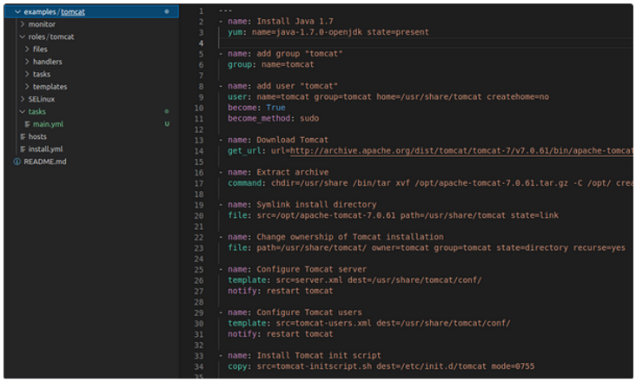Click the 'get_url' key on line 14
The height and width of the screenshot is (382, 636).
pyautogui.click(x=245, y=151)
